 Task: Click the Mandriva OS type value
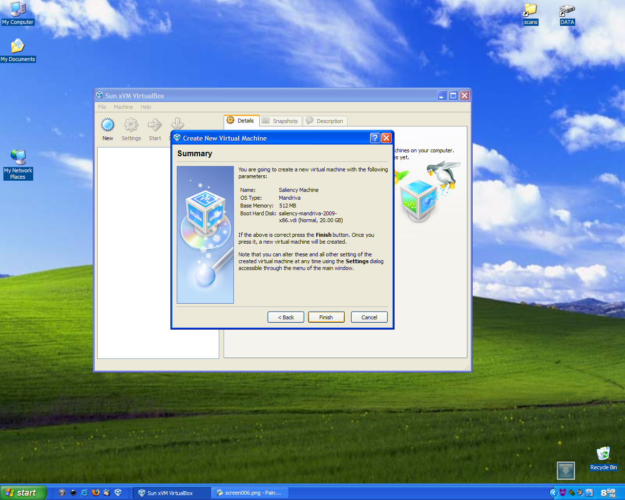click(290, 198)
